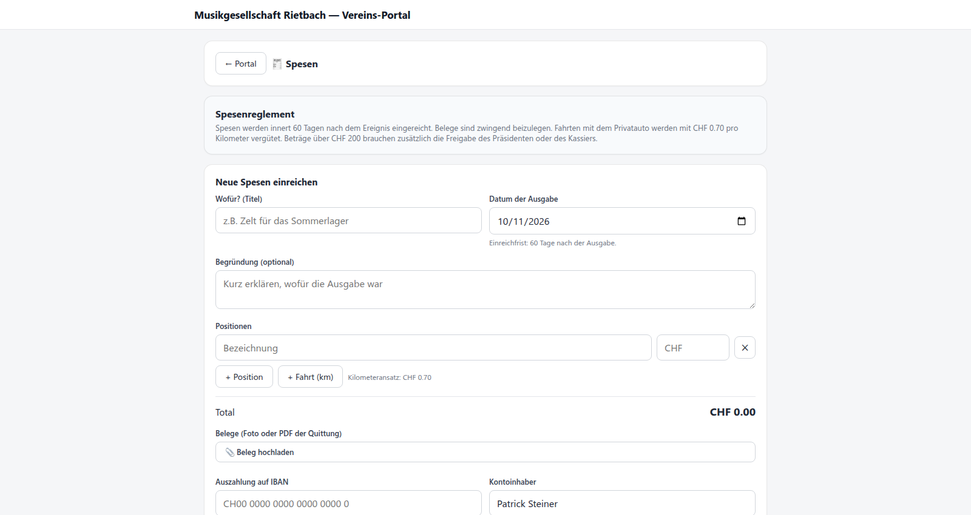The width and height of the screenshot is (971, 515).
Task: Focus the CHF amount field
Action: point(693,348)
